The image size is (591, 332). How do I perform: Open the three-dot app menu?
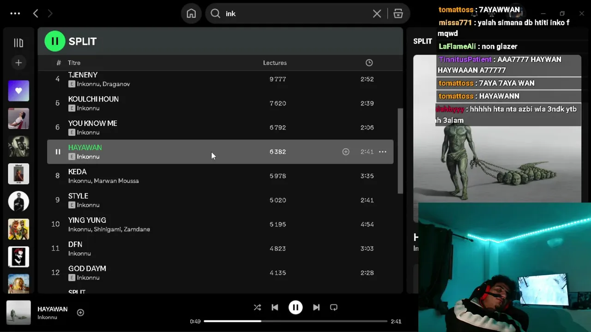tap(15, 13)
